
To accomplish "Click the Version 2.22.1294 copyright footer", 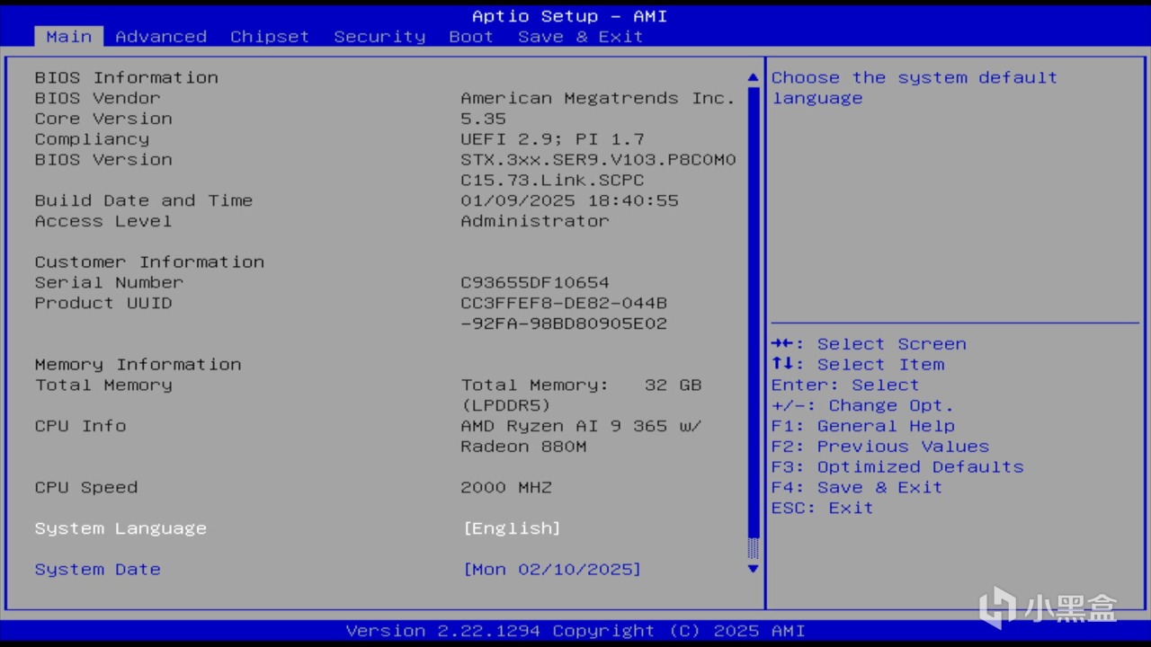I will [x=575, y=631].
